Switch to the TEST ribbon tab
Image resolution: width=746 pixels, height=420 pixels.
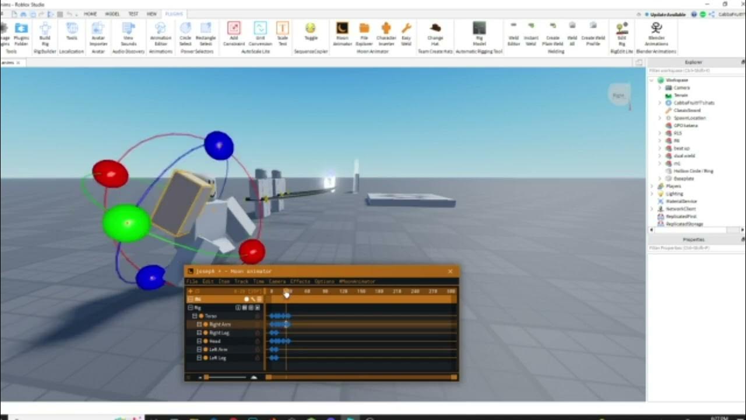[x=133, y=13]
